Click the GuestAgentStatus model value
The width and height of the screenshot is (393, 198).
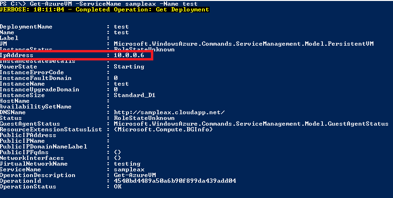pos(251,124)
